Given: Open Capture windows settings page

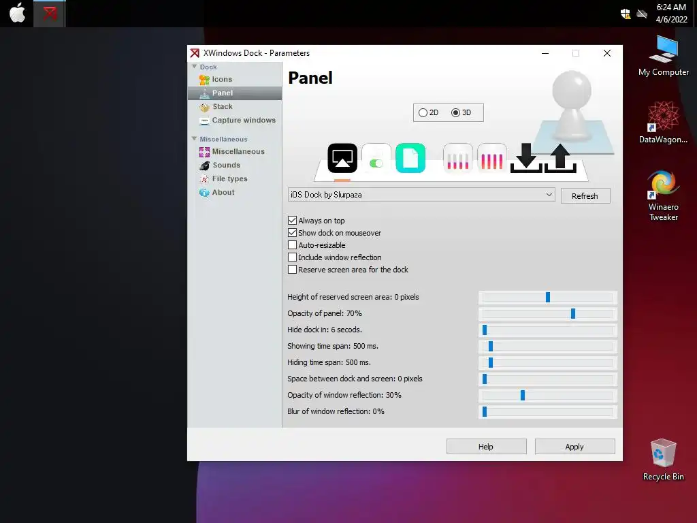Looking at the screenshot, I should pos(244,121).
